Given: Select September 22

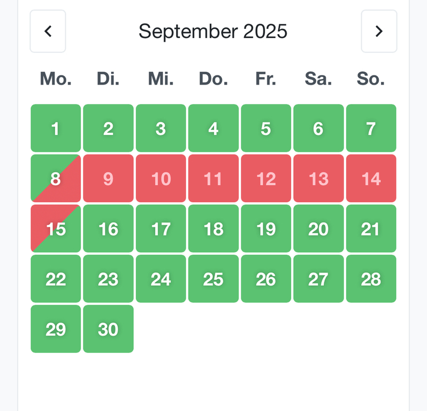Looking at the screenshot, I should (x=56, y=279).
